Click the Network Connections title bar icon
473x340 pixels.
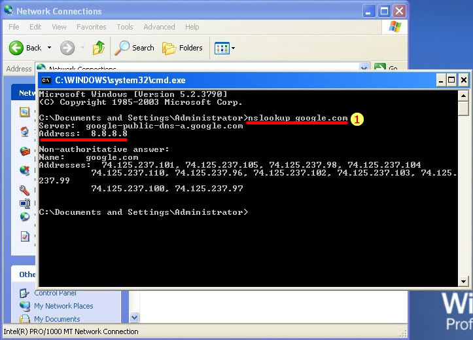9,10
